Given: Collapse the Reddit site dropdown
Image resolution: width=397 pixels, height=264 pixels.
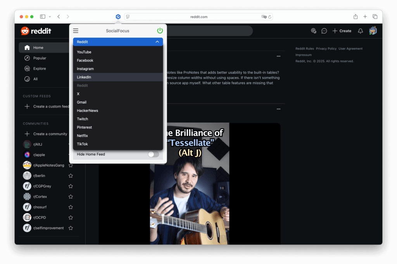Looking at the screenshot, I should (x=118, y=42).
